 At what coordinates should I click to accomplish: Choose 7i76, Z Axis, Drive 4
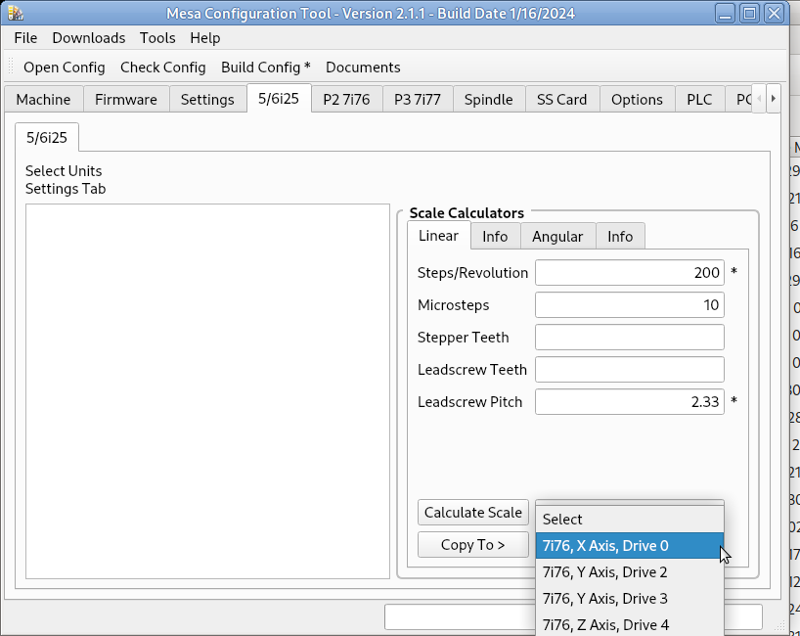(x=630, y=625)
